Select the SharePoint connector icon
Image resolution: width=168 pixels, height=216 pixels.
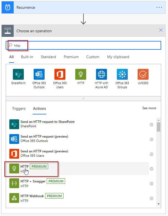tap(18, 74)
